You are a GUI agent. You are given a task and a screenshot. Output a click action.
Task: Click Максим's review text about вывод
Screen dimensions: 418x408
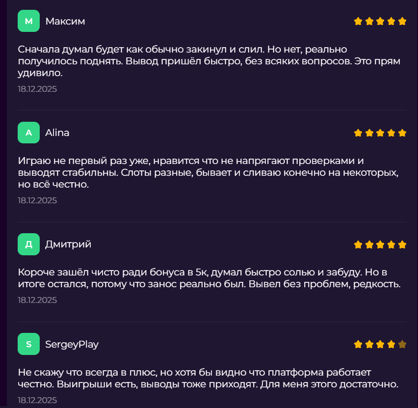(x=209, y=61)
